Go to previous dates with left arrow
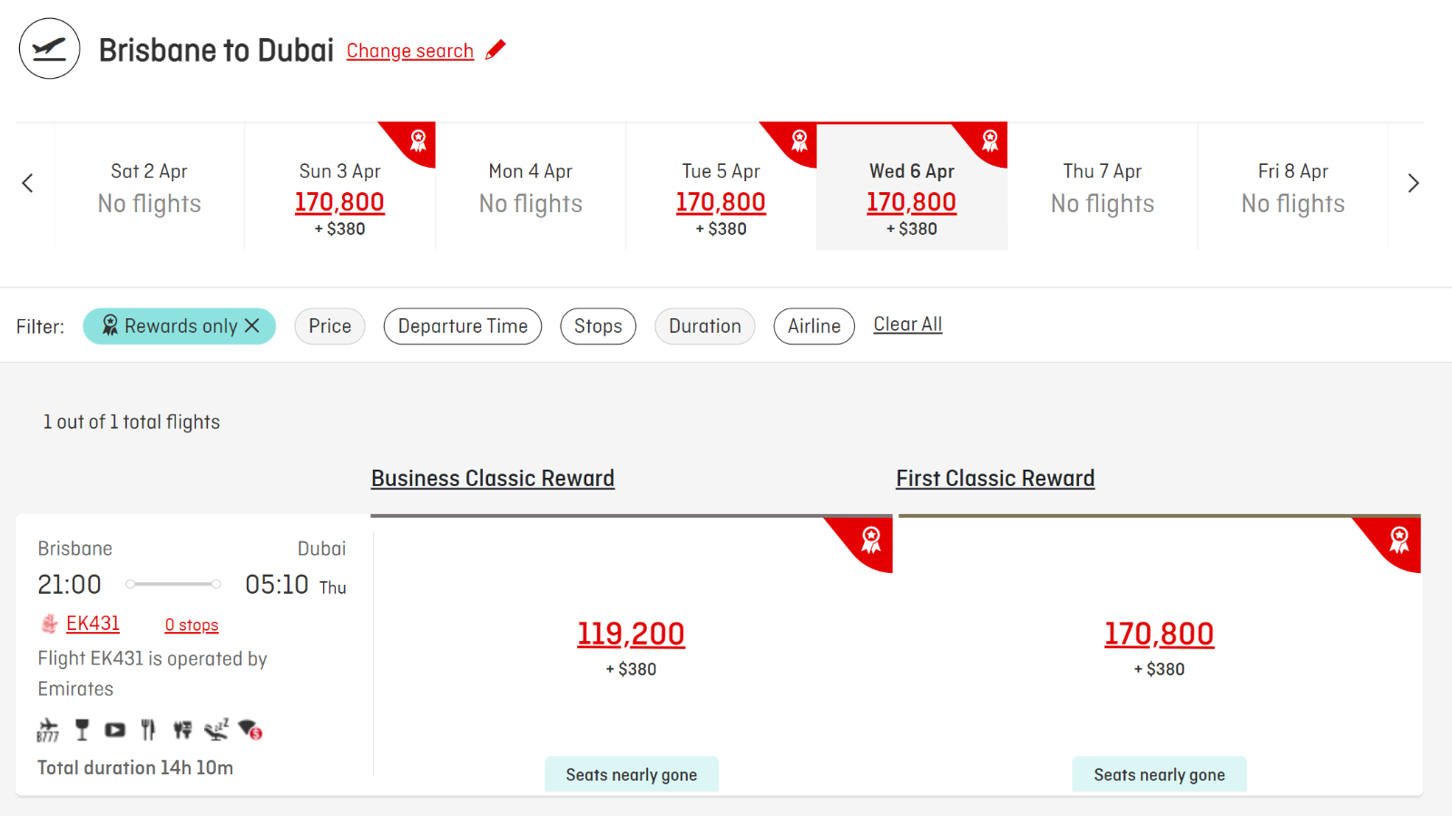Screen dimensions: 1452x816 pyautogui.click(x=27, y=183)
